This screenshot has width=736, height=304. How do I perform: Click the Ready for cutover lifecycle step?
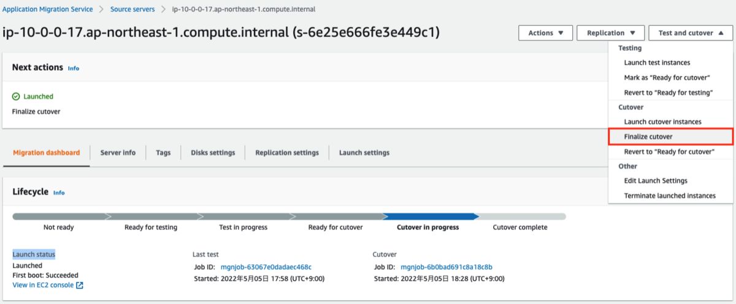[335, 227]
